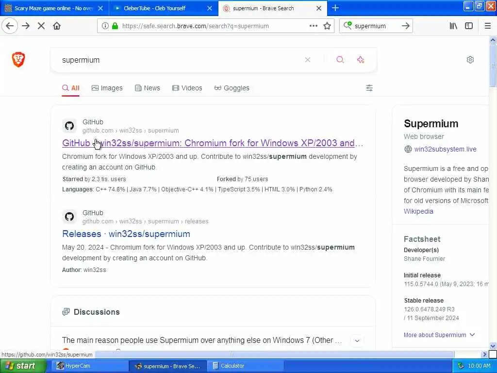Select supermium Brave Search taskbar button
The image size is (497, 373).
point(168,366)
